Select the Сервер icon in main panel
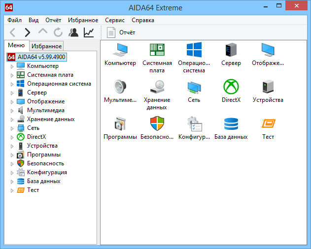The width and height of the screenshot is (311, 249). [231, 50]
